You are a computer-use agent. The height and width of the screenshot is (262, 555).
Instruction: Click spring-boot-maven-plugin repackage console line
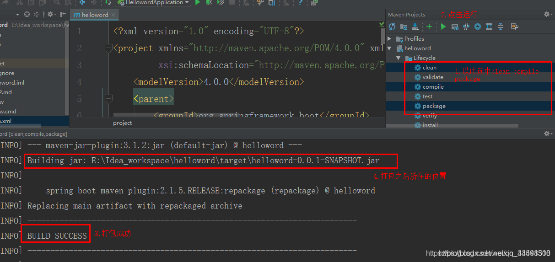pos(210,191)
